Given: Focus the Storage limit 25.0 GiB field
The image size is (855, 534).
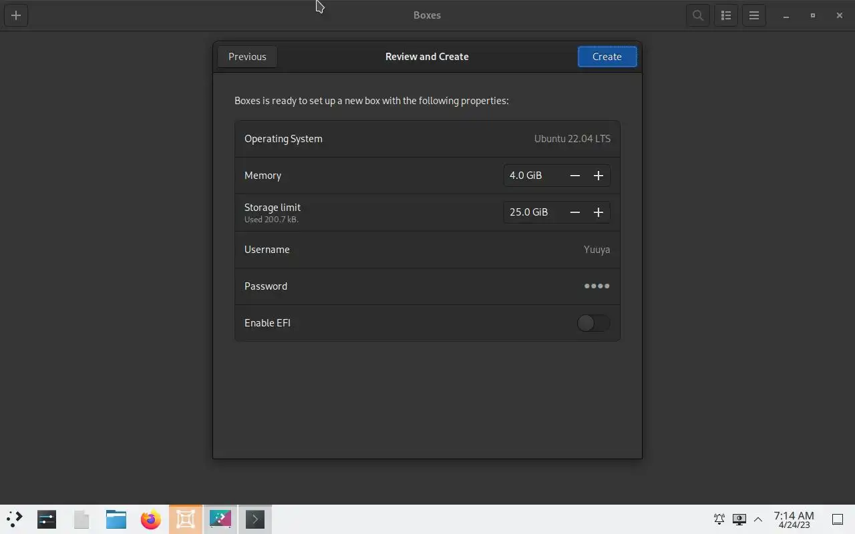Looking at the screenshot, I should point(533,212).
